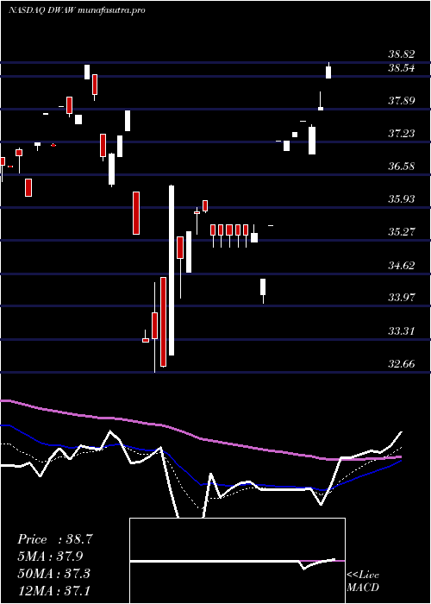Click the Price : 38.7 readout
431x604 pixels.
tap(55, 539)
